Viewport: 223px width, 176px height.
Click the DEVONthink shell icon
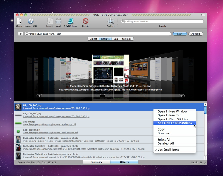tap(71, 21)
